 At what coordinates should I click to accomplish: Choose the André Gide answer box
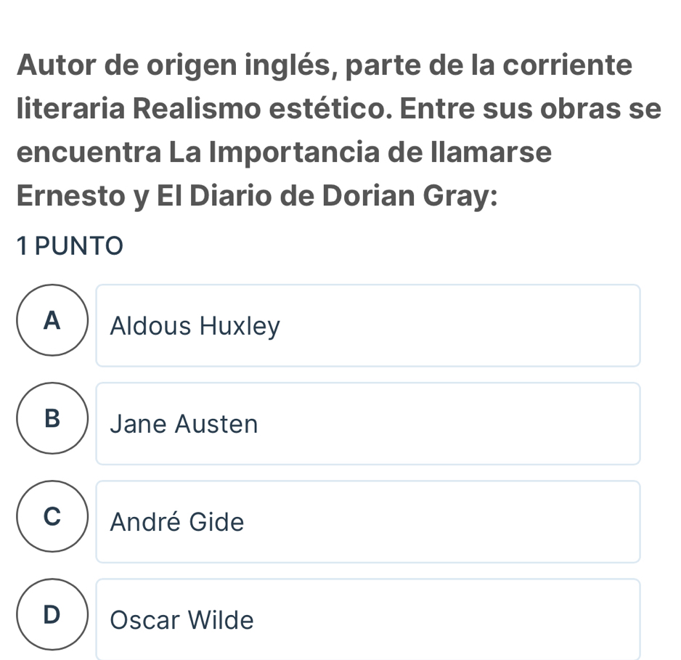tap(368, 522)
